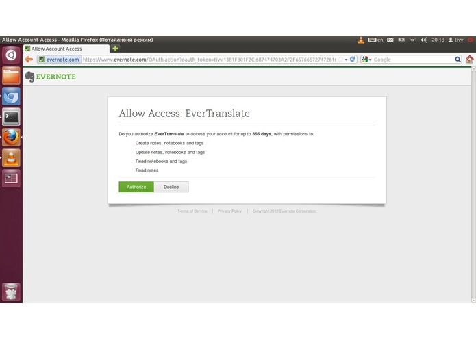Click the Create notes, notebooks and tags text

click(x=169, y=143)
